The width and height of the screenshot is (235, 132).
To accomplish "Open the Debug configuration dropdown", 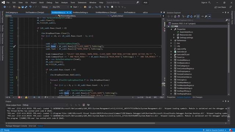I will 46,7.
